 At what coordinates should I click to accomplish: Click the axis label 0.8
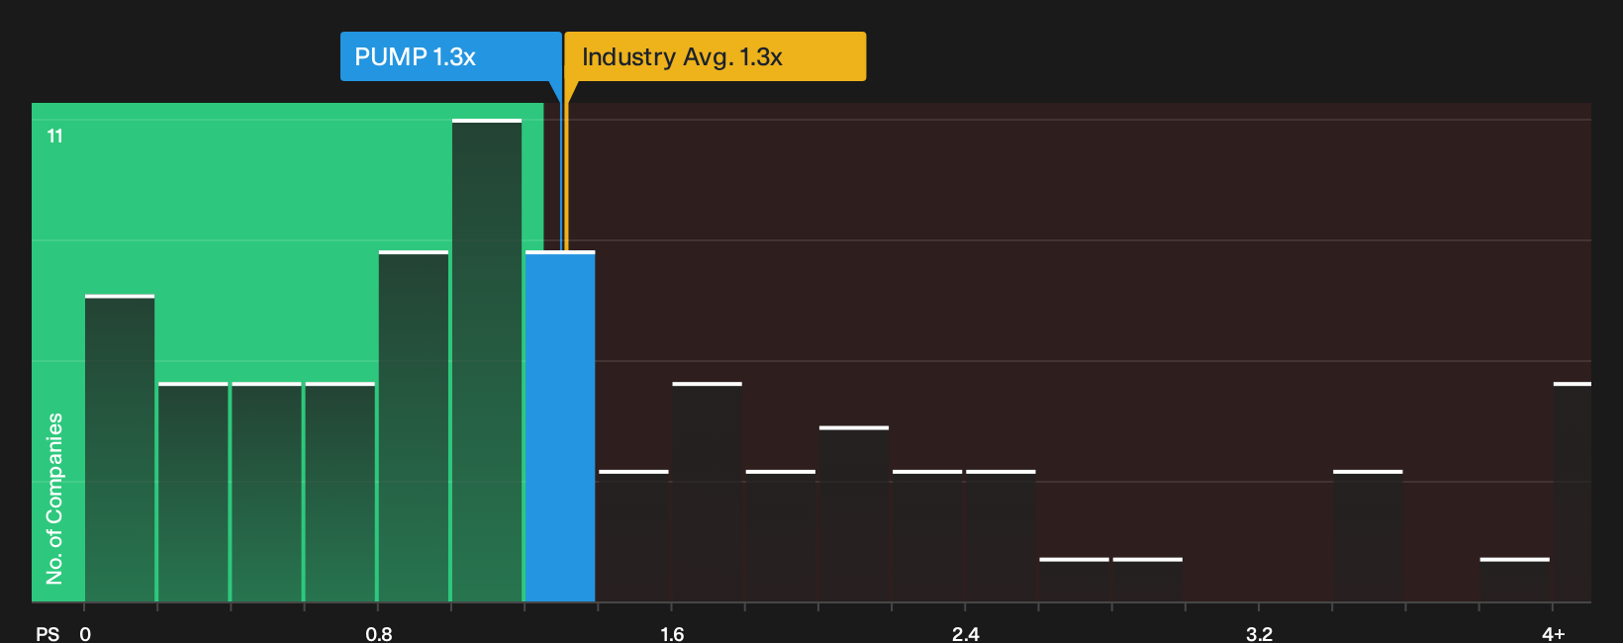click(x=379, y=633)
